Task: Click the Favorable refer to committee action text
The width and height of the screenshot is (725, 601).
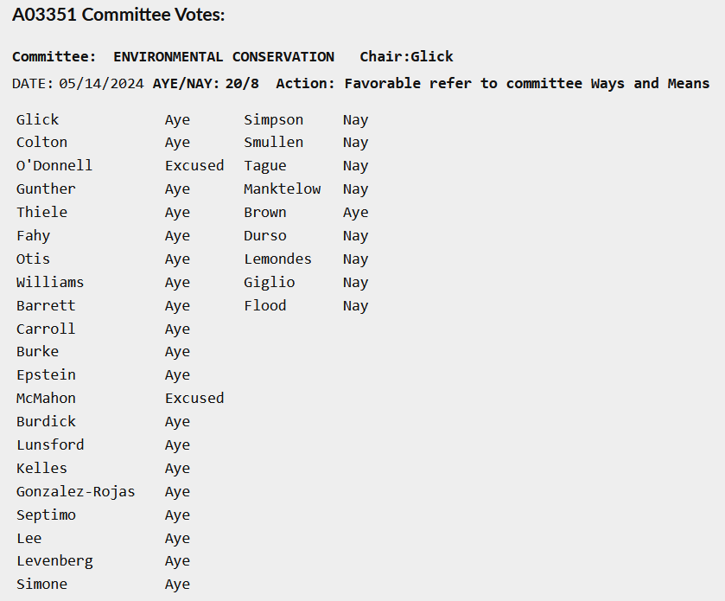Action: (x=527, y=84)
